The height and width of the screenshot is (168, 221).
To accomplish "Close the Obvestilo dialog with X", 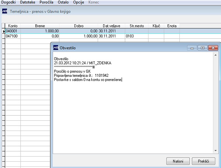I will (x=213, y=48).
